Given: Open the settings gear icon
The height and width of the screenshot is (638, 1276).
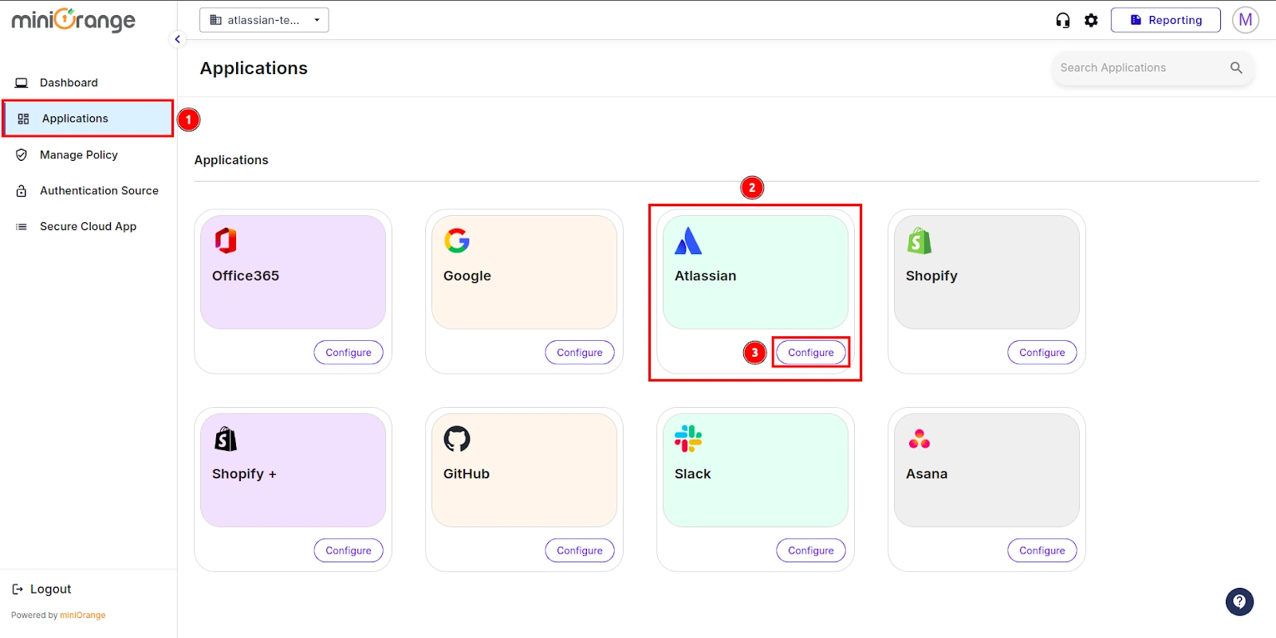Looking at the screenshot, I should click(x=1091, y=20).
